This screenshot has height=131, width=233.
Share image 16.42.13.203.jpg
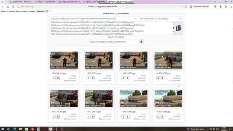[54, 116]
